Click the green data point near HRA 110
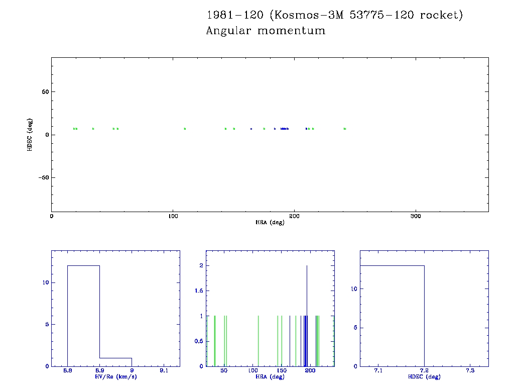The image size is (514, 386). click(185, 129)
